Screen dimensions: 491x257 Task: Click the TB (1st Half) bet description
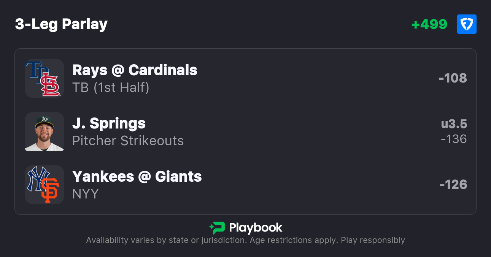click(x=111, y=87)
